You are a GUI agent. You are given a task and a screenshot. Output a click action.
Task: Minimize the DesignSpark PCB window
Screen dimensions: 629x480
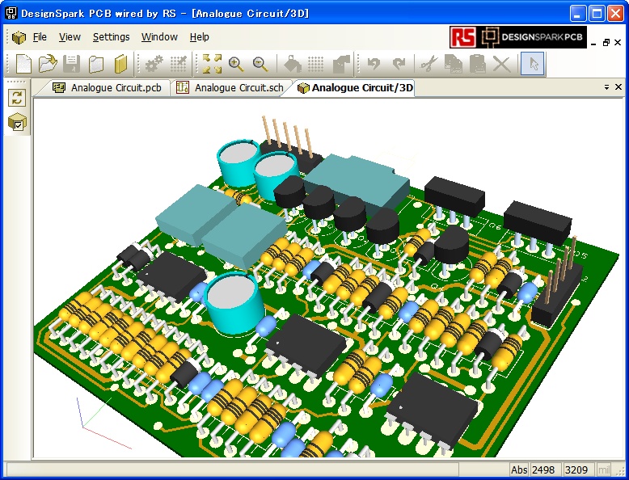[x=577, y=14]
